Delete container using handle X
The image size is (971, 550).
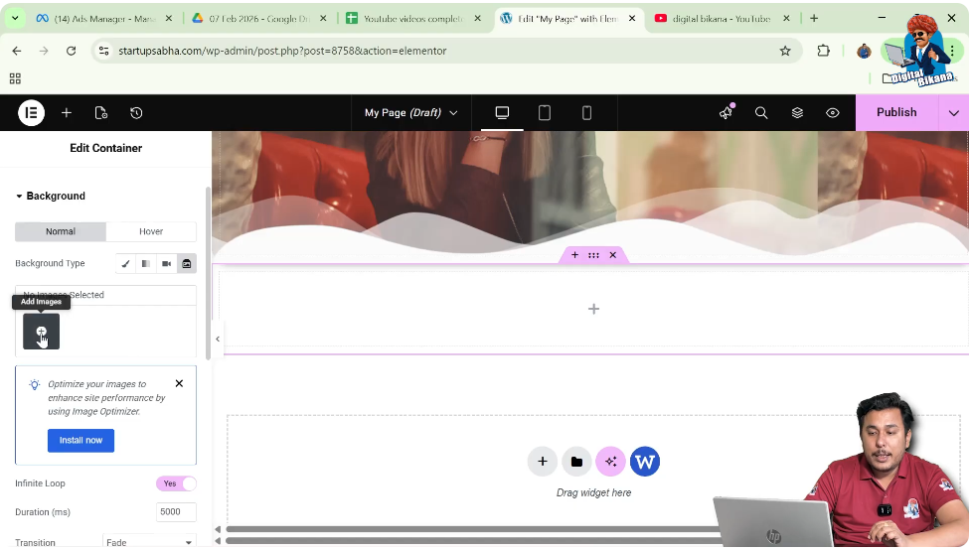(x=612, y=255)
